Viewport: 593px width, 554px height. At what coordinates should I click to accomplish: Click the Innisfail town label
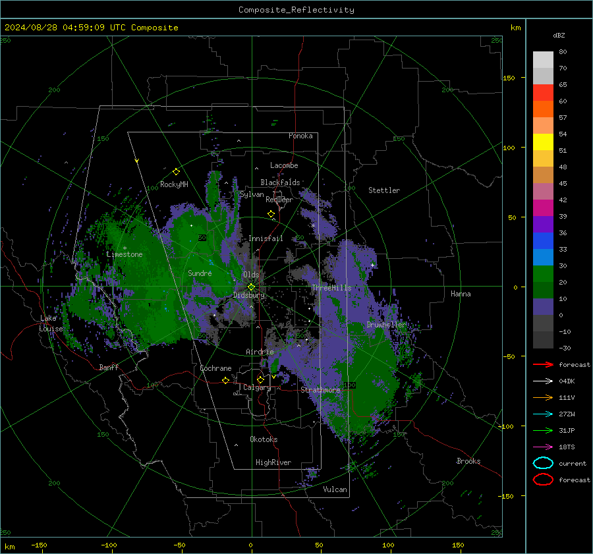[x=266, y=238]
